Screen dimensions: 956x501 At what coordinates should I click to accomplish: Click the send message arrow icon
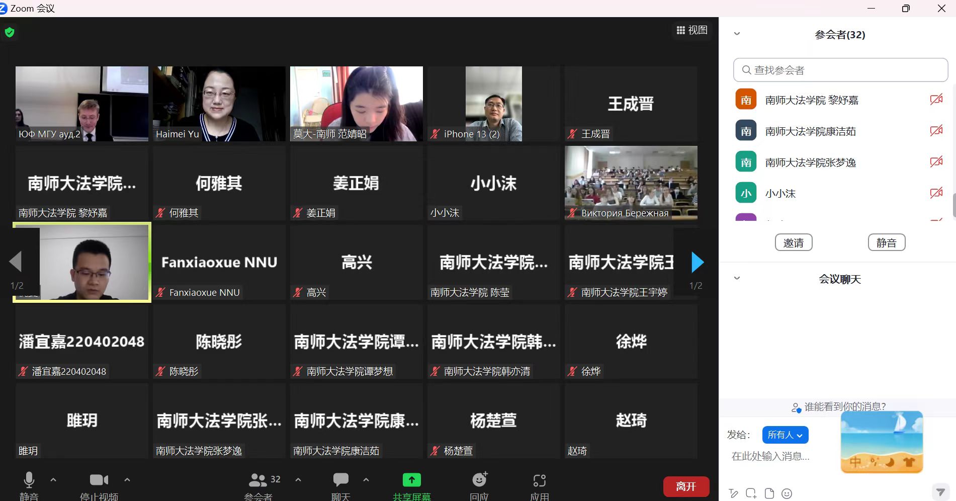pos(939,491)
